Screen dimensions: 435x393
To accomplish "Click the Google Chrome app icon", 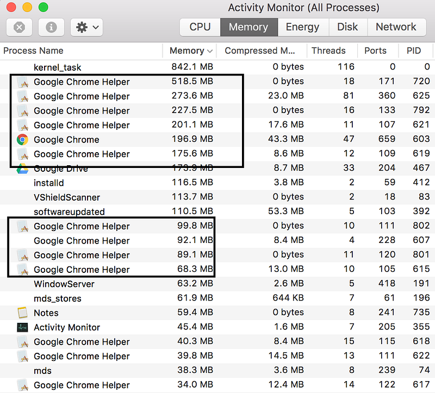I will 22,140.
